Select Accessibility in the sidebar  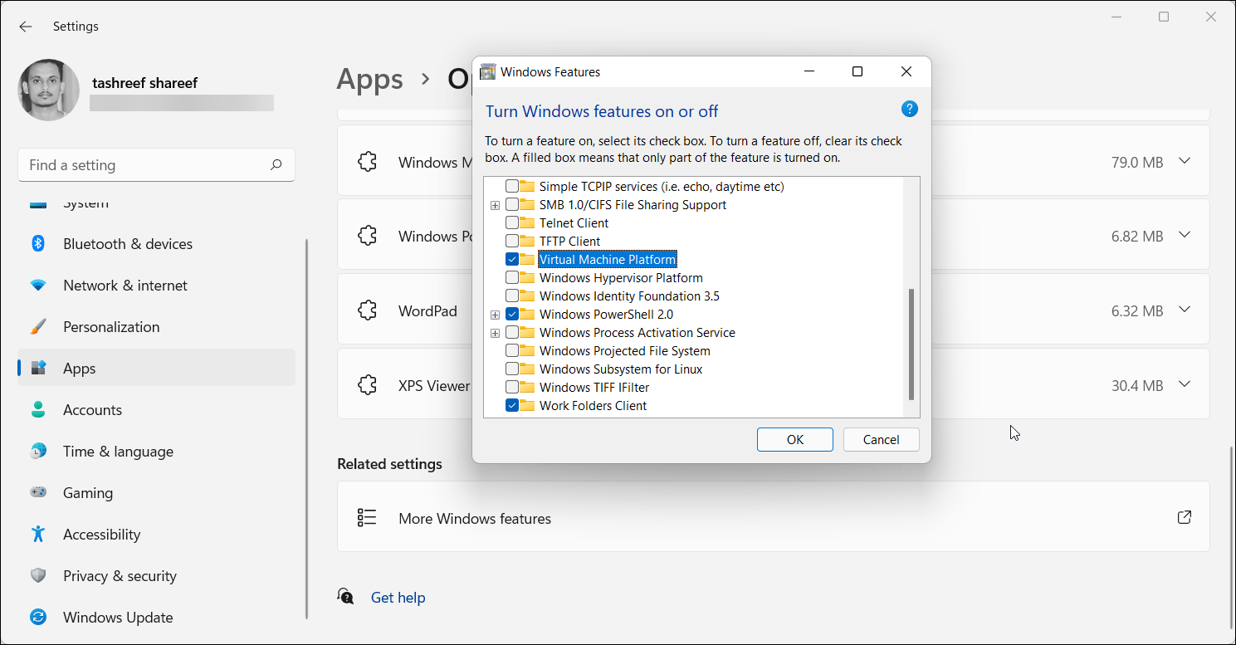[100, 534]
